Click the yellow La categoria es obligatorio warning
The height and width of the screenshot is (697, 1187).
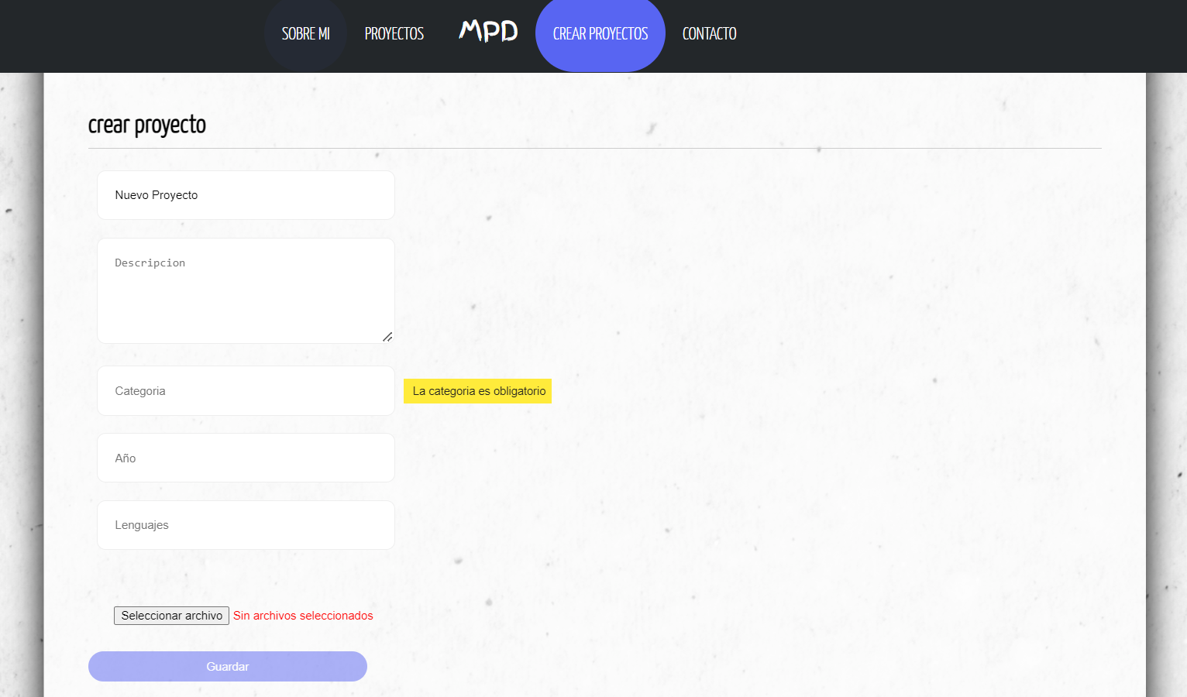click(x=477, y=391)
